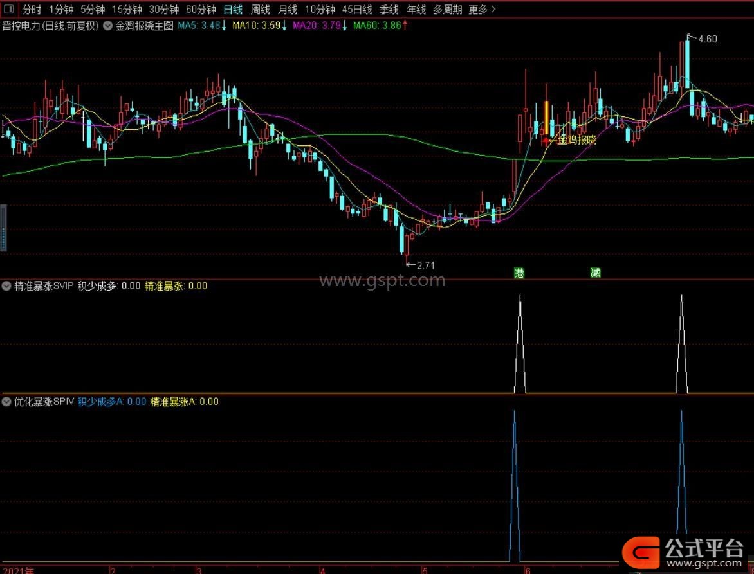This screenshot has width=754, height=574.
Task: Click the MA60: 3.86 label
Action: (380, 26)
